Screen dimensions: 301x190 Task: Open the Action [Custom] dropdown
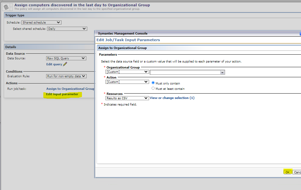127,82
